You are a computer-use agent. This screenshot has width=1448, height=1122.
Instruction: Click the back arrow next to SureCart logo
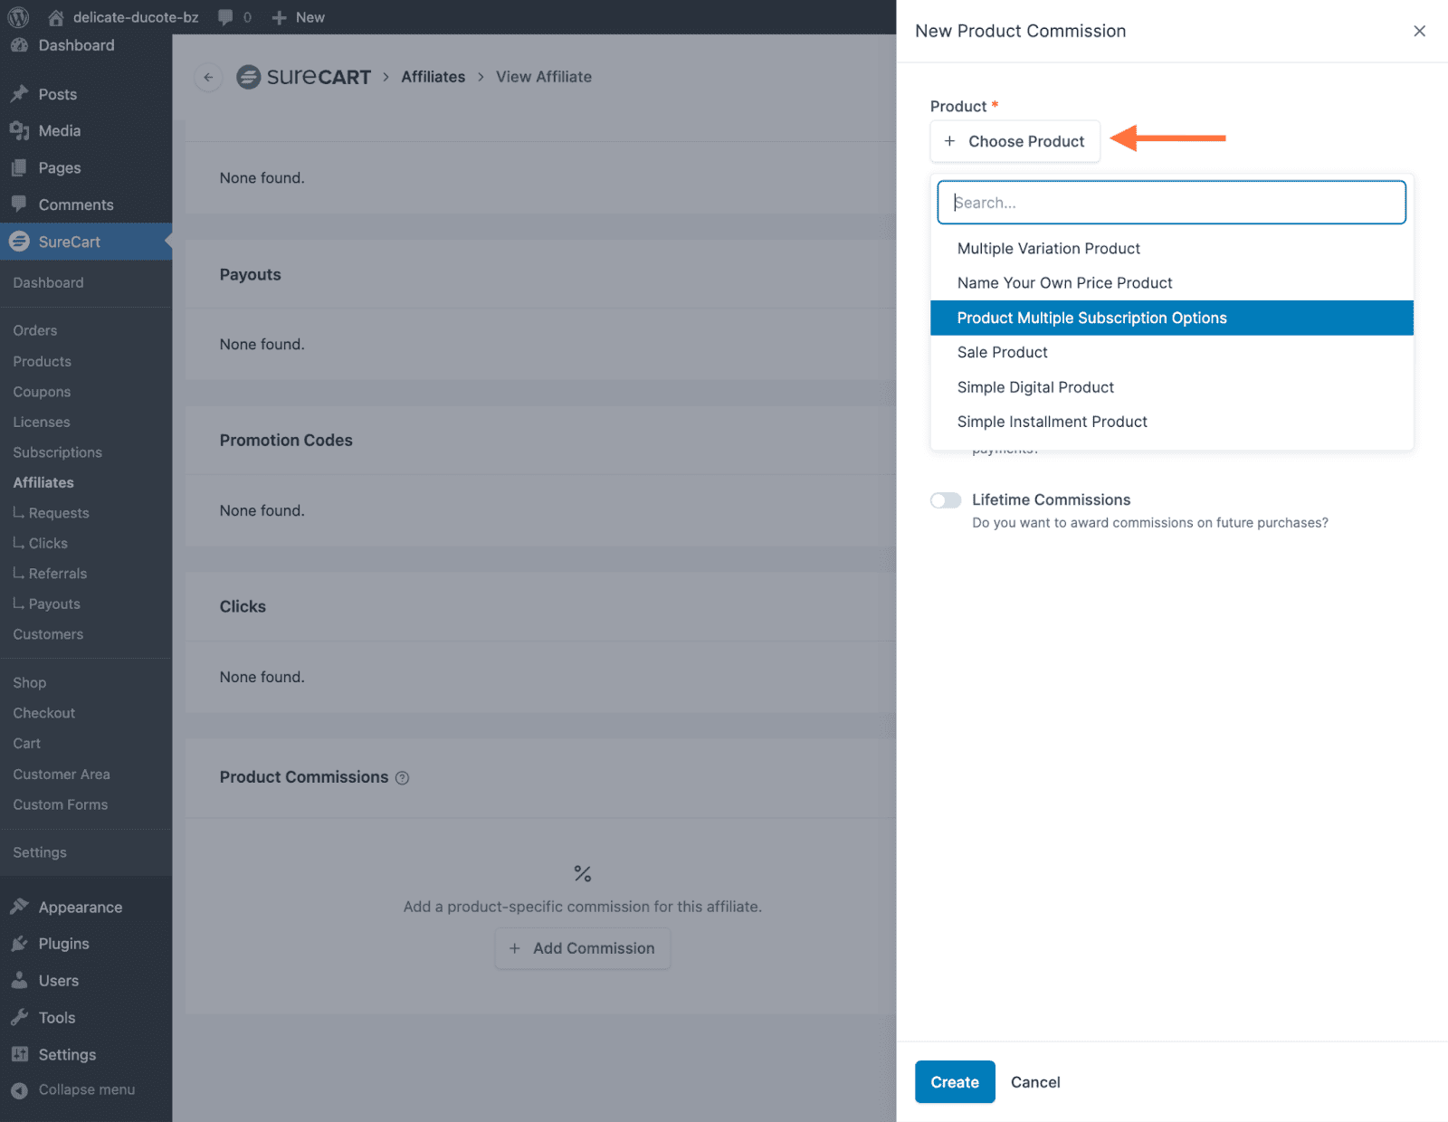point(208,77)
